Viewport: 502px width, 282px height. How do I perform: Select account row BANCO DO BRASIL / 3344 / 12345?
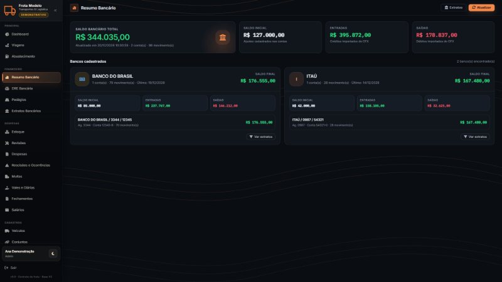point(175,122)
